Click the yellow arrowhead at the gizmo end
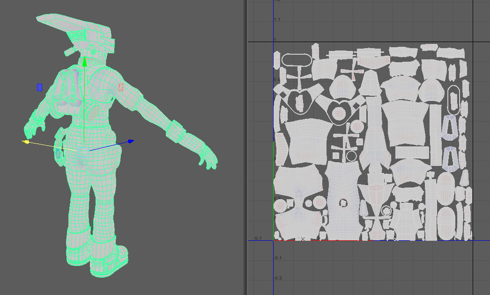The image size is (490, 295). click(x=26, y=142)
